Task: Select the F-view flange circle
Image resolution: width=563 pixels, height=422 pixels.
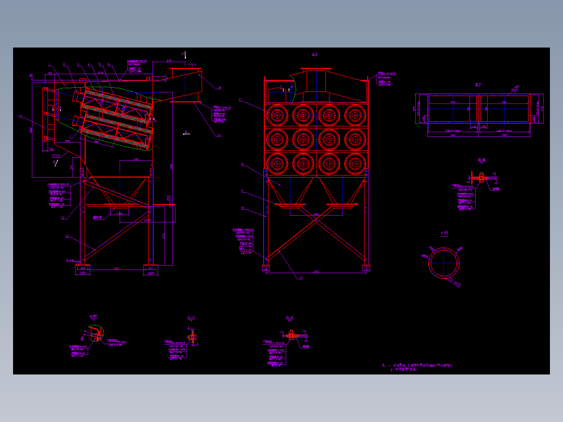Action: tap(444, 263)
